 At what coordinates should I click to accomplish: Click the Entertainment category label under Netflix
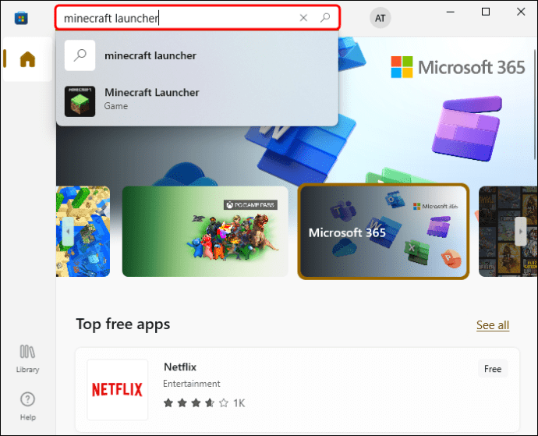[192, 384]
